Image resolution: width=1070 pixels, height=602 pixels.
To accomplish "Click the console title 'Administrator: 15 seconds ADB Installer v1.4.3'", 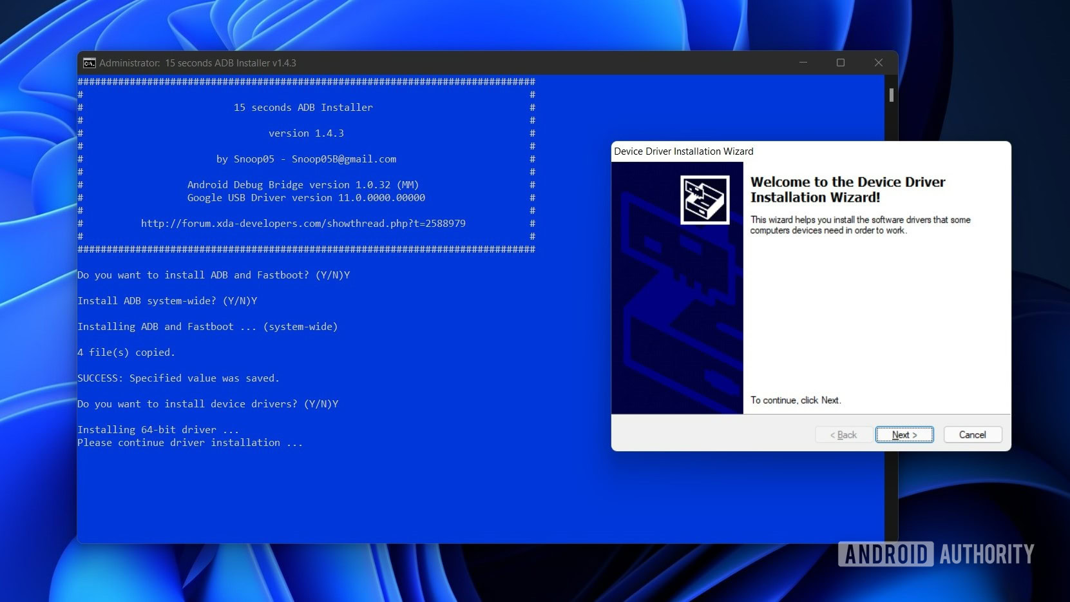I will (198, 63).
